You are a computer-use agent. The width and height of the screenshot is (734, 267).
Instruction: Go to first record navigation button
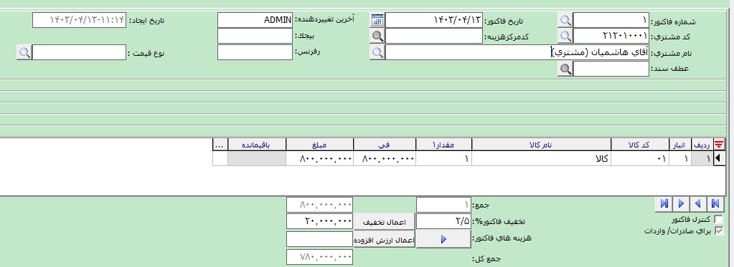pyautogui.click(x=715, y=203)
